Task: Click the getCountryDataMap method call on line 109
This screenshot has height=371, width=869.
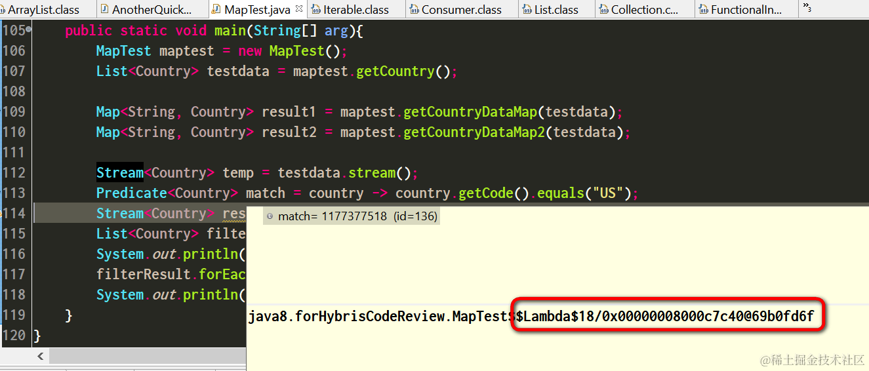Action: pos(470,111)
